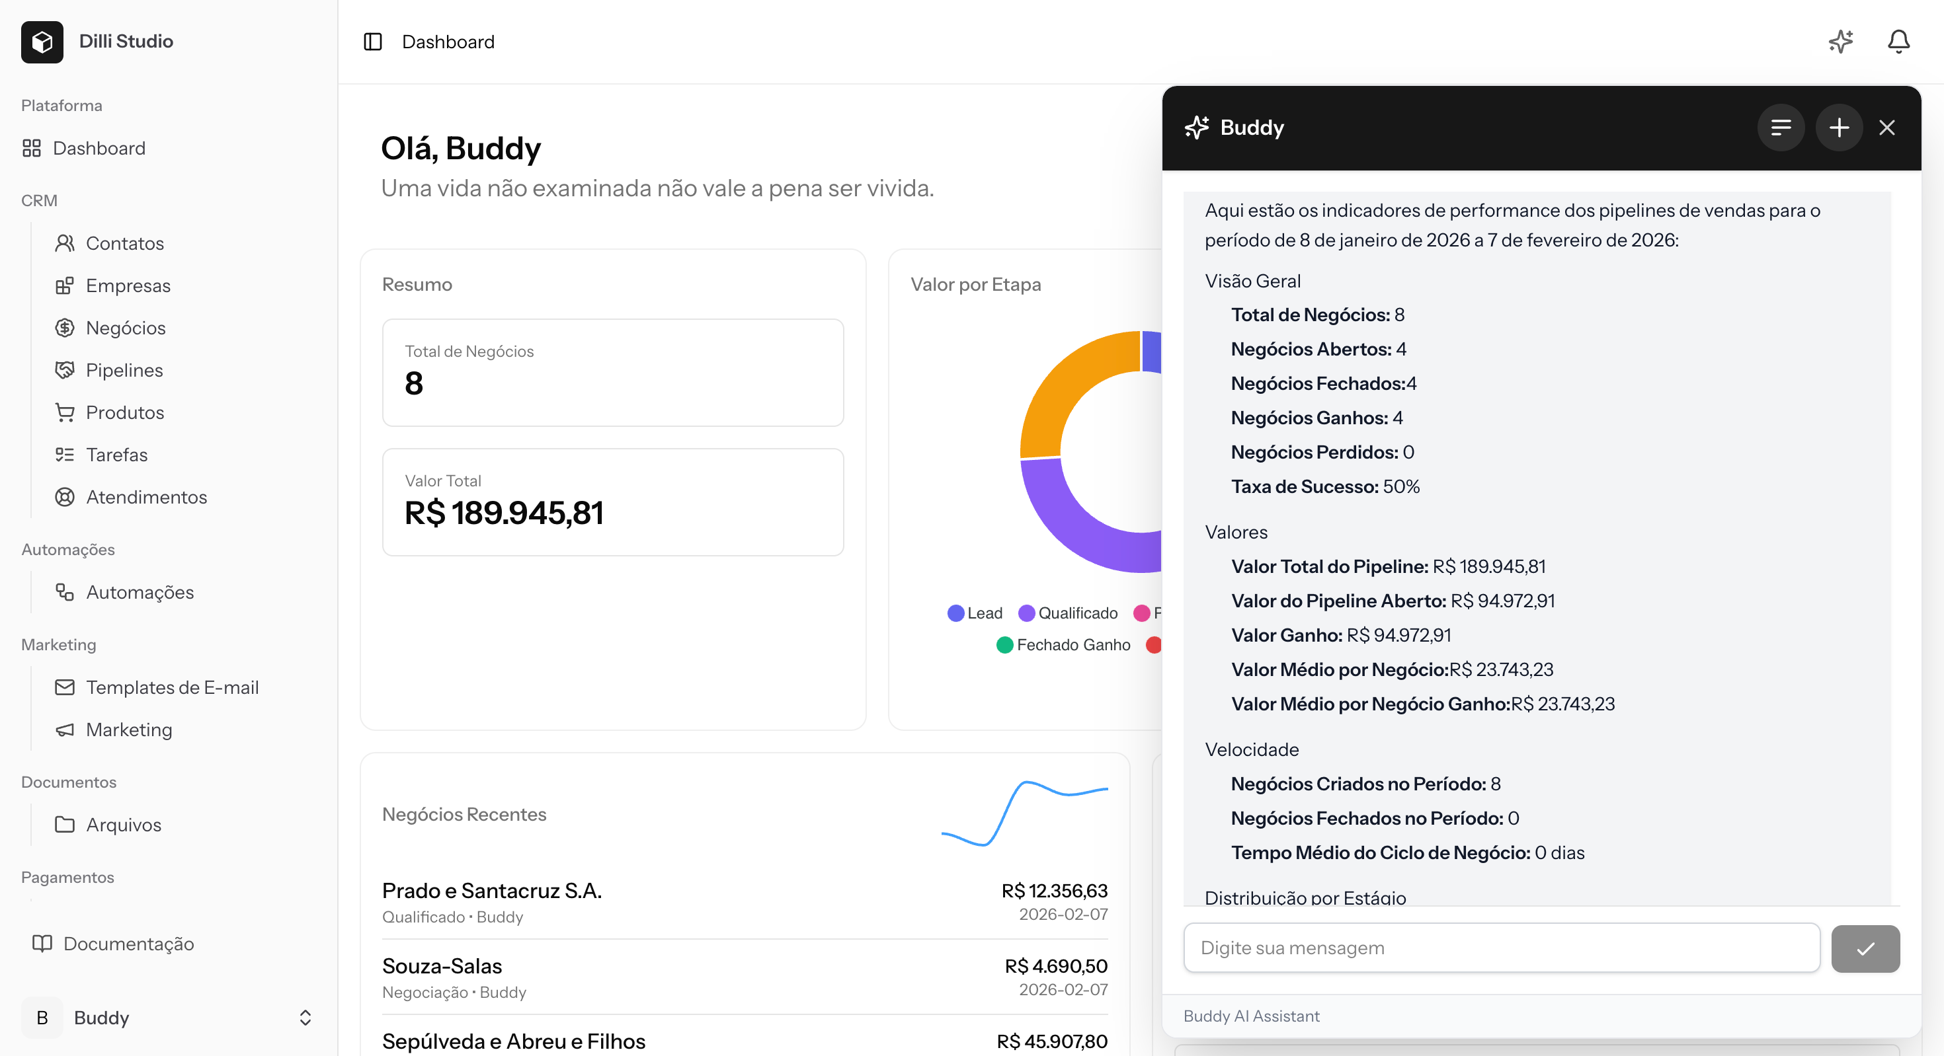Click the Velocidade heading in chat

pyautogui.click(x=1252, y=749)
